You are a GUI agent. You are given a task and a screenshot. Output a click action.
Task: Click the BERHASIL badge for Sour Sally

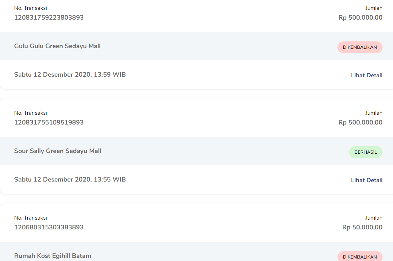point(366,152)
